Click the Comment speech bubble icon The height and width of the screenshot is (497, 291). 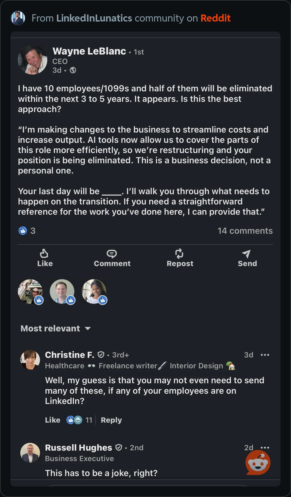pos(112,254)
